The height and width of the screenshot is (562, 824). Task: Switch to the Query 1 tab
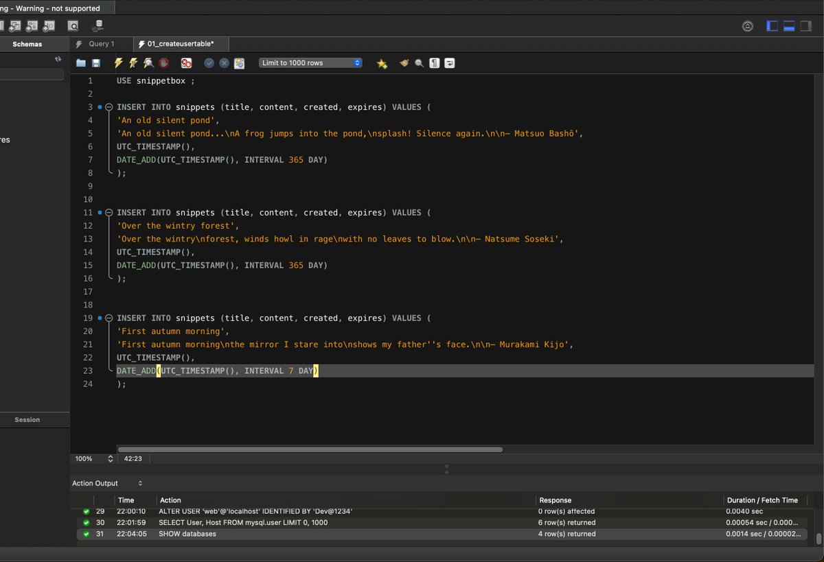click(102, 44)
